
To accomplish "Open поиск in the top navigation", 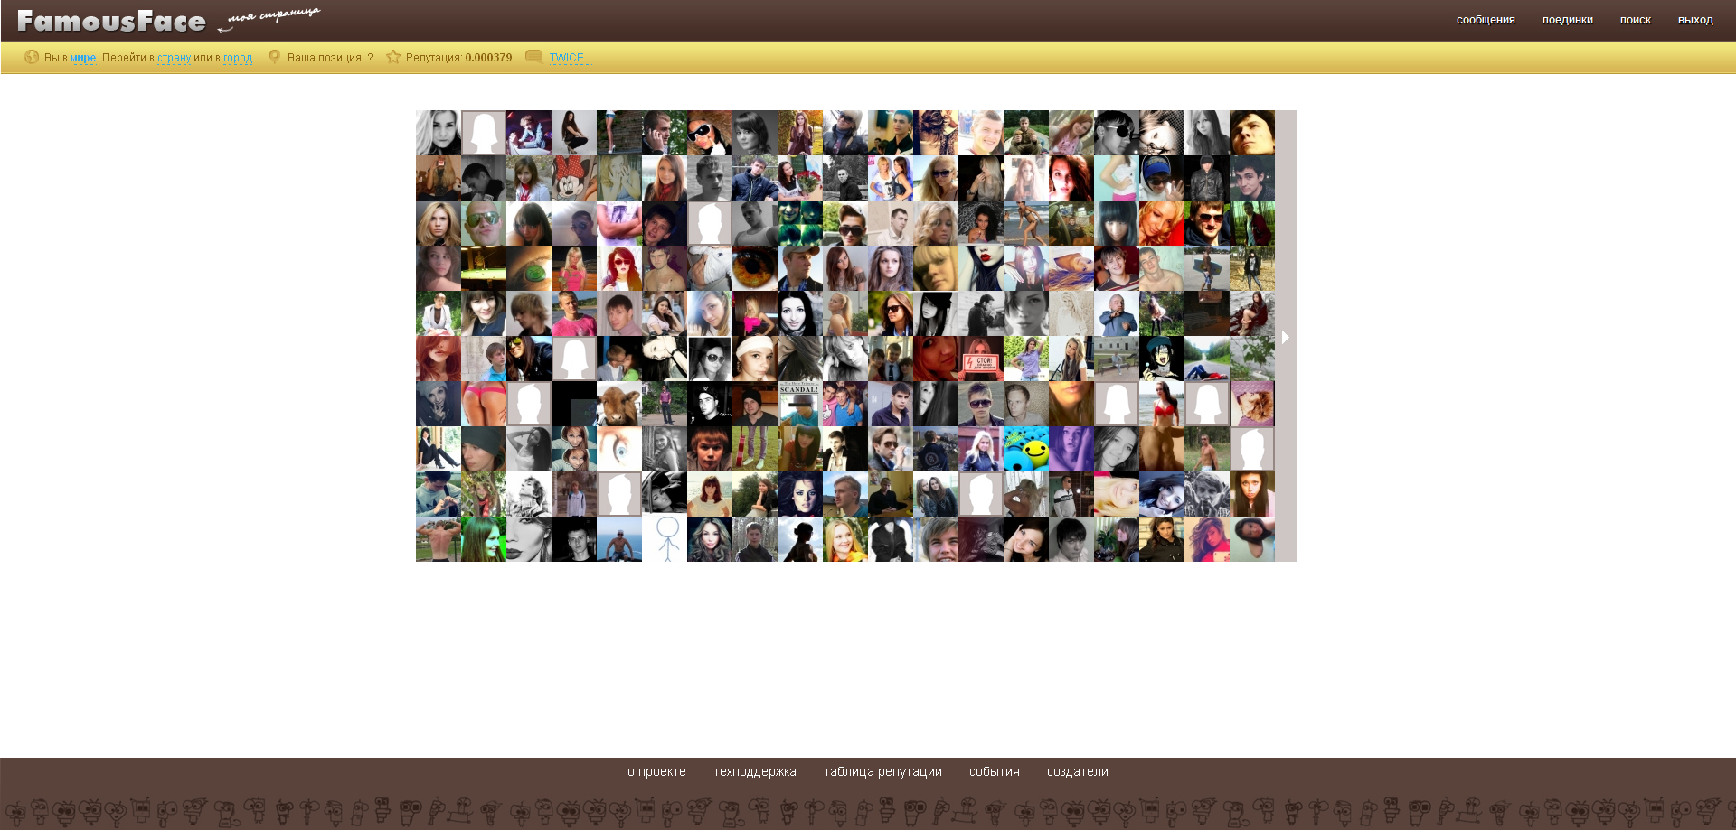I will [x=1636, y=20].
